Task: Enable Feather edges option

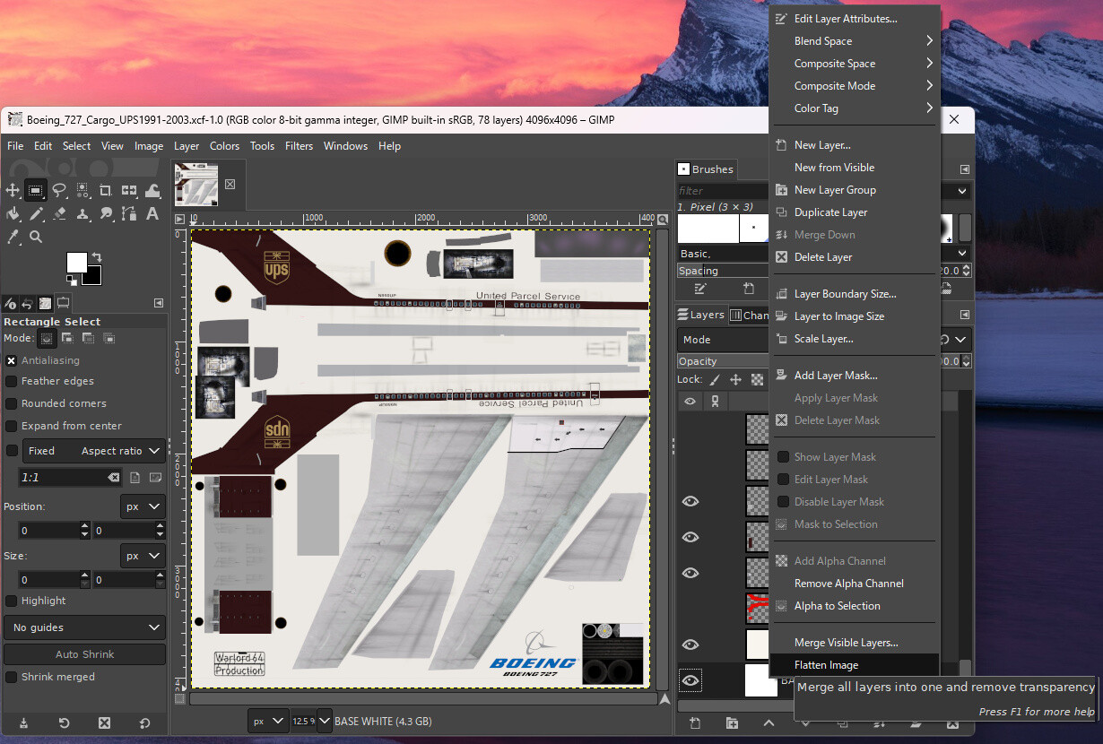Action: [12, 382]
